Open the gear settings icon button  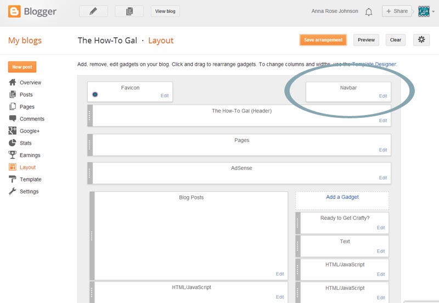coord(421,39)
